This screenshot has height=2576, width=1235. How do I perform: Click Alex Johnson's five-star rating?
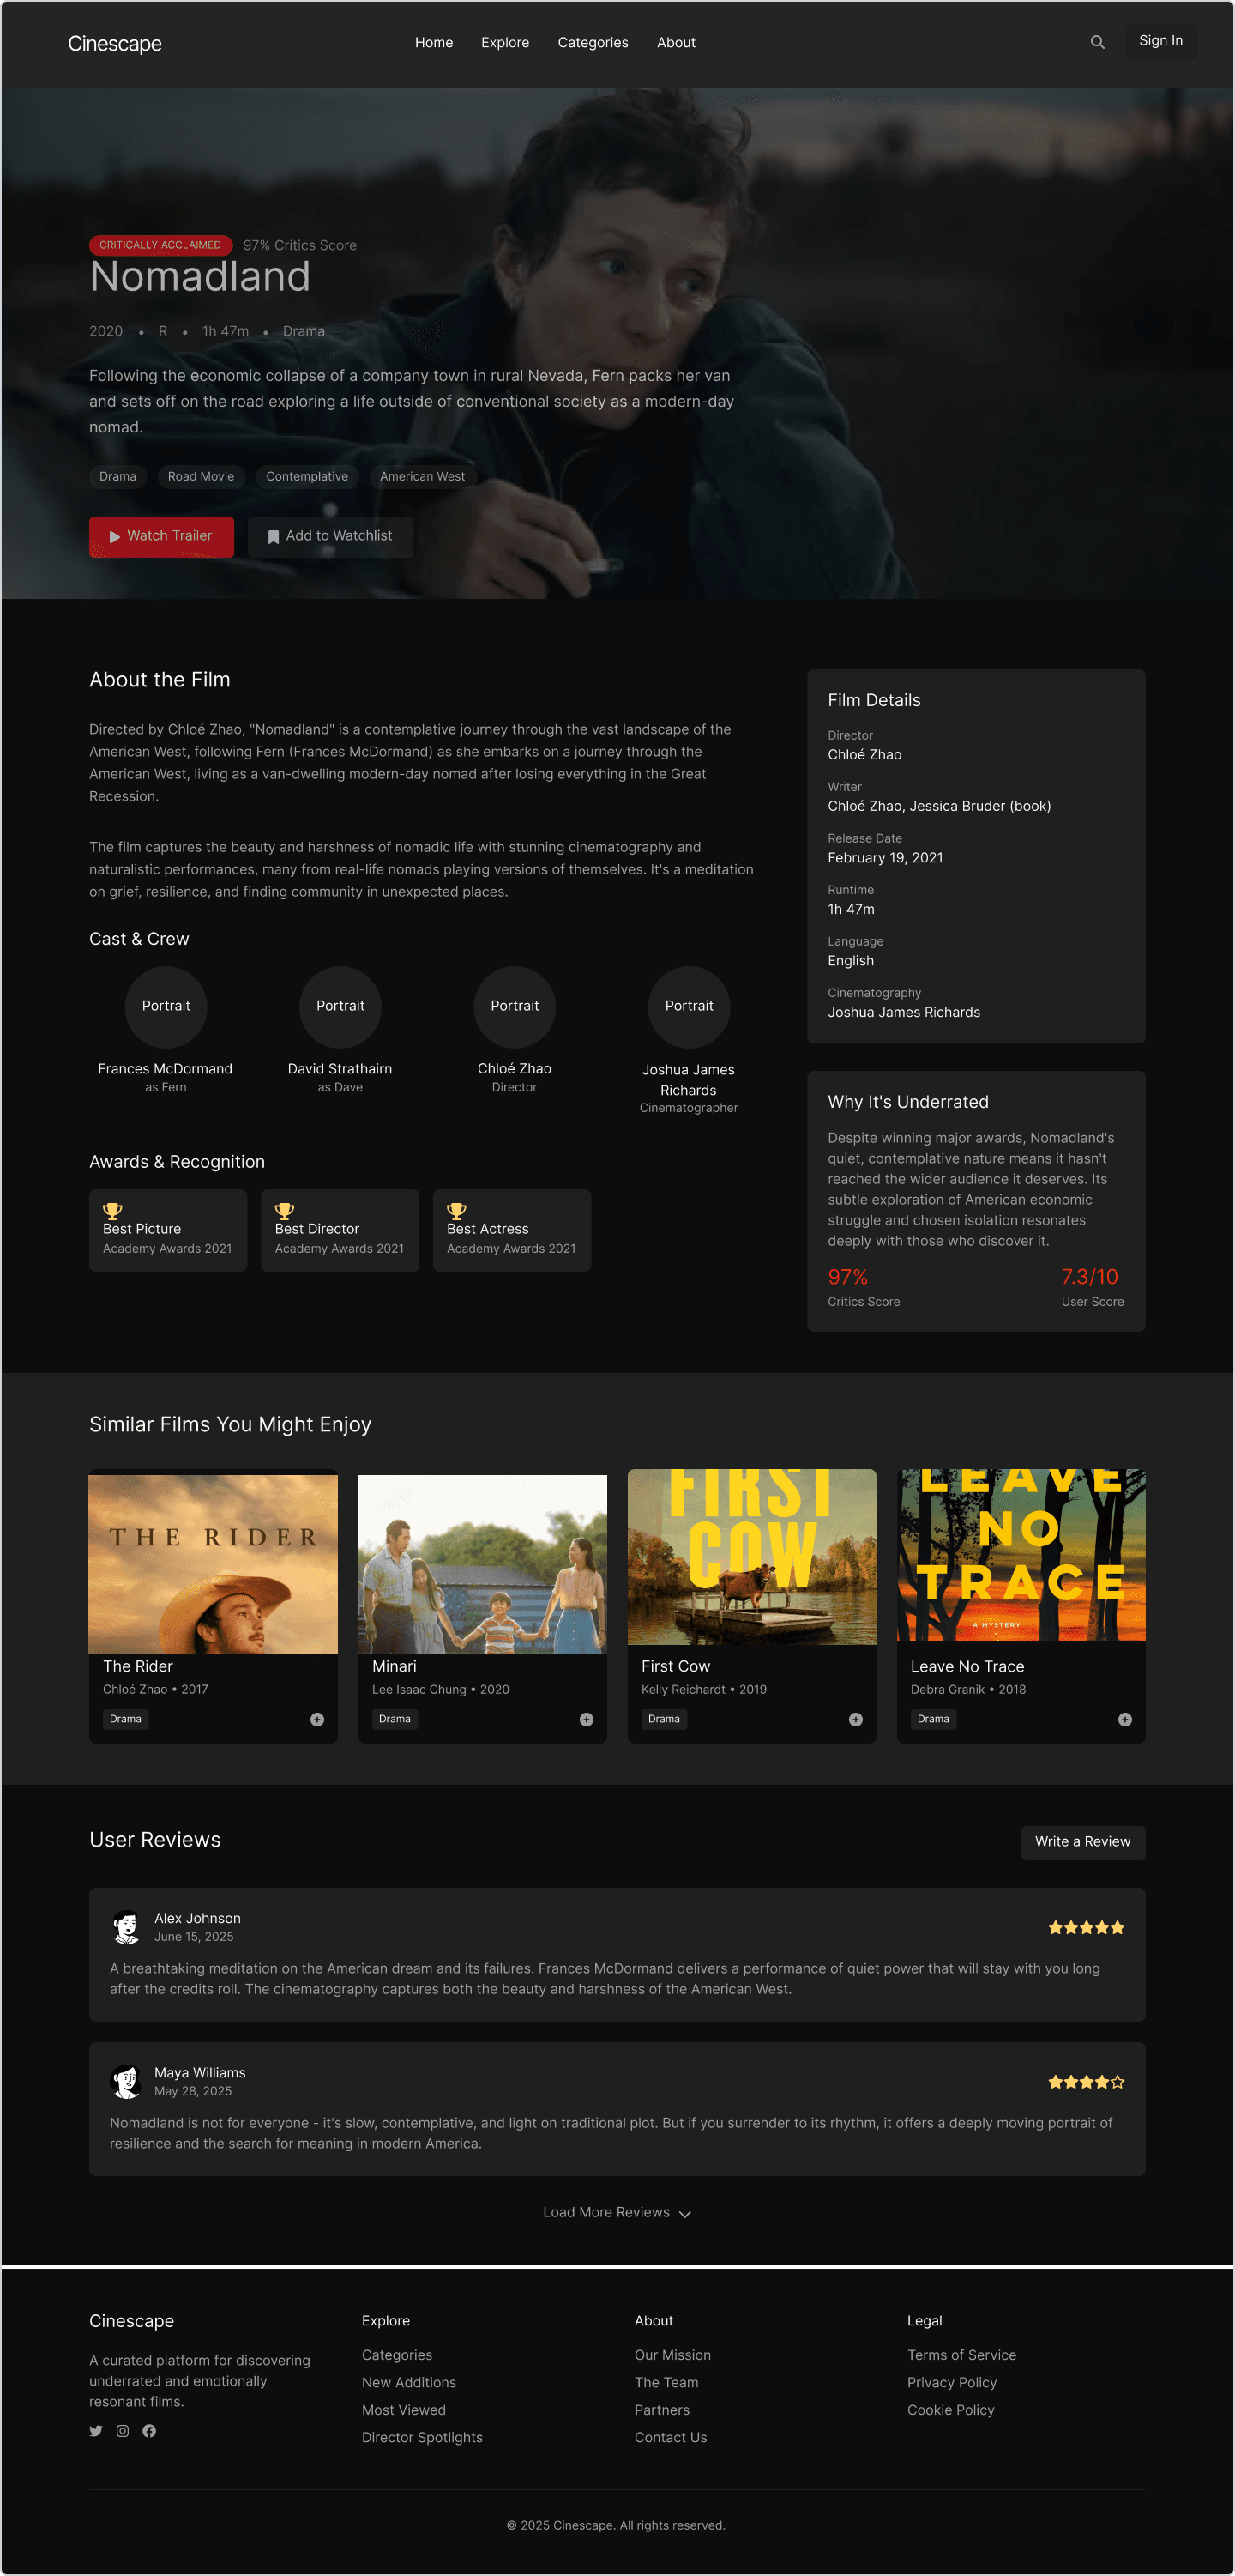click(1086, 1928)
